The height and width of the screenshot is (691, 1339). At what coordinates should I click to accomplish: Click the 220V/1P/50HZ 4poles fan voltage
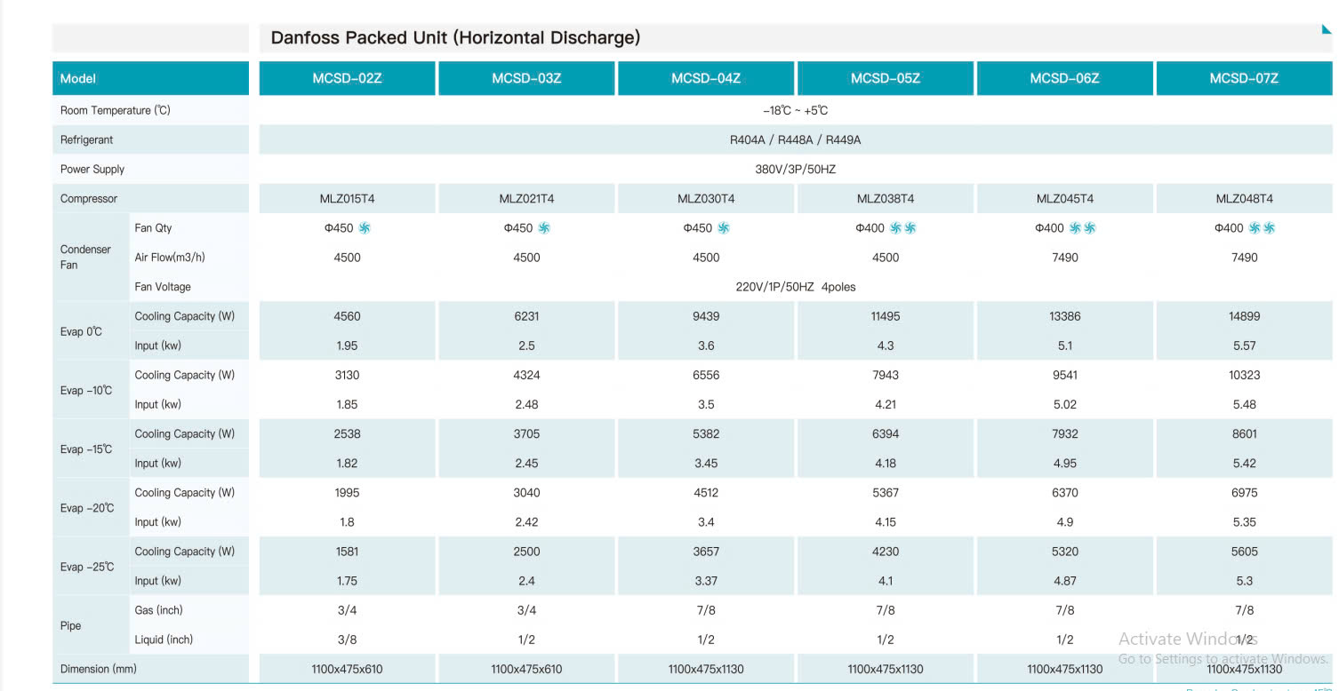[x=795, y=287]
